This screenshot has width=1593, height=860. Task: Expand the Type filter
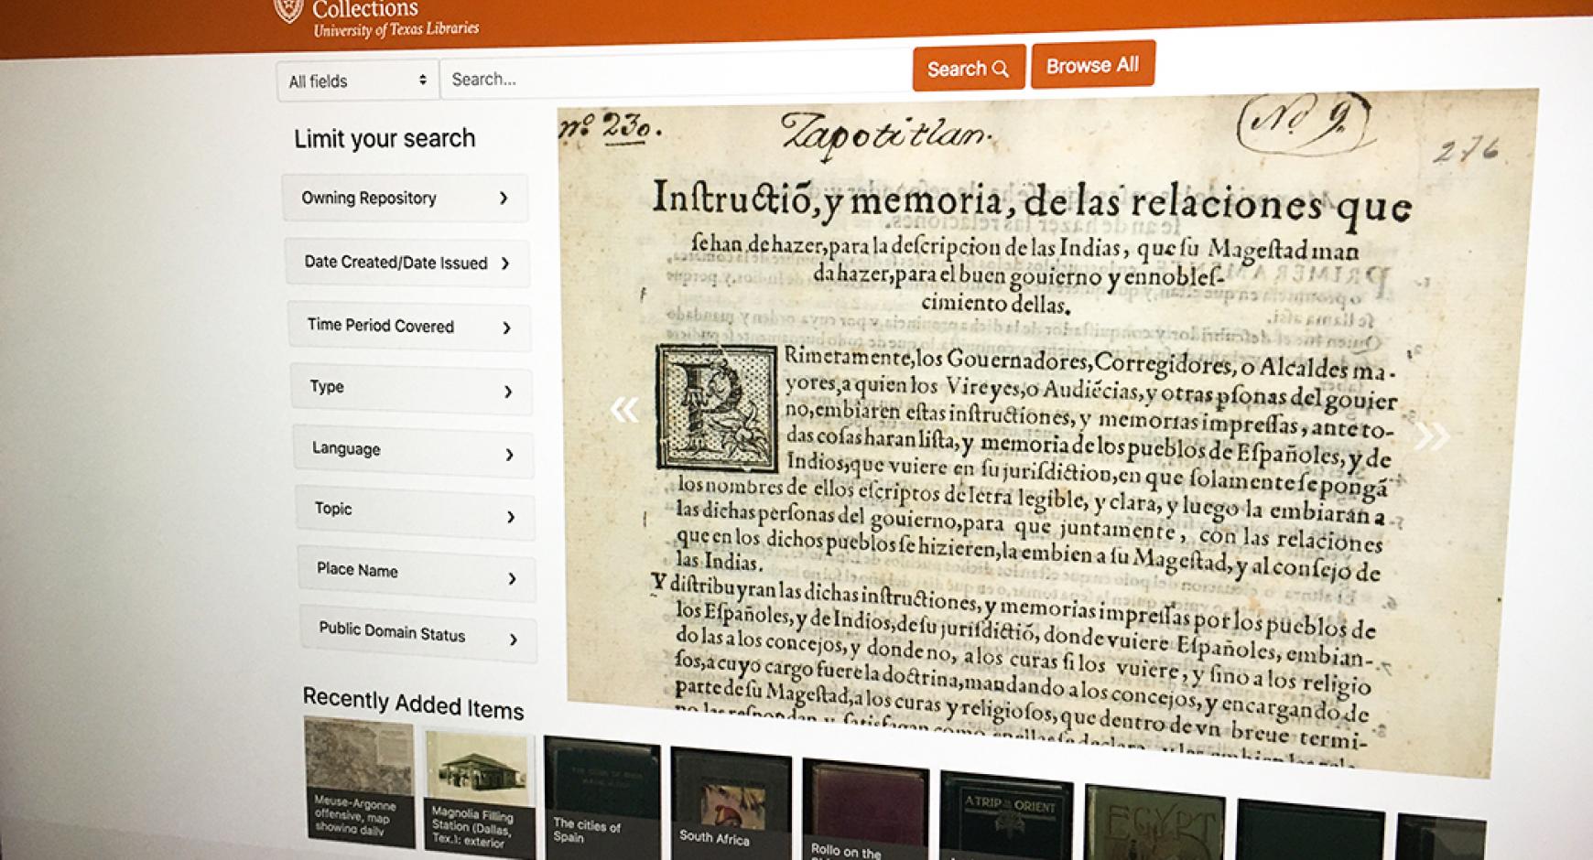click(x=411, y=389)
